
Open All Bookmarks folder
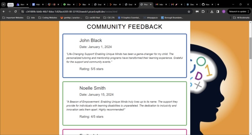[x=241, y=18]
